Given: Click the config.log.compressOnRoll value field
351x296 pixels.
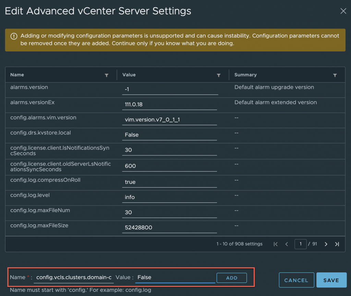Looking at the screenshot, I should 170,182.
